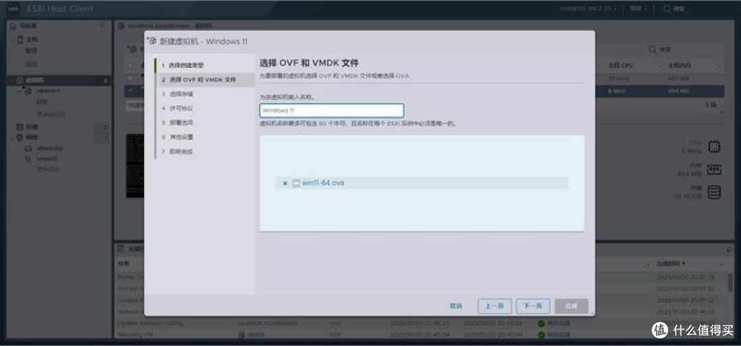Go to step 4 许可协议

(181, 108)
